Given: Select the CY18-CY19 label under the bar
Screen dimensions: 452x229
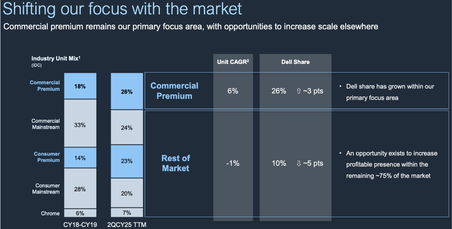Looking at the screenshot, I should pyautogui.click(x=80, y=224).
